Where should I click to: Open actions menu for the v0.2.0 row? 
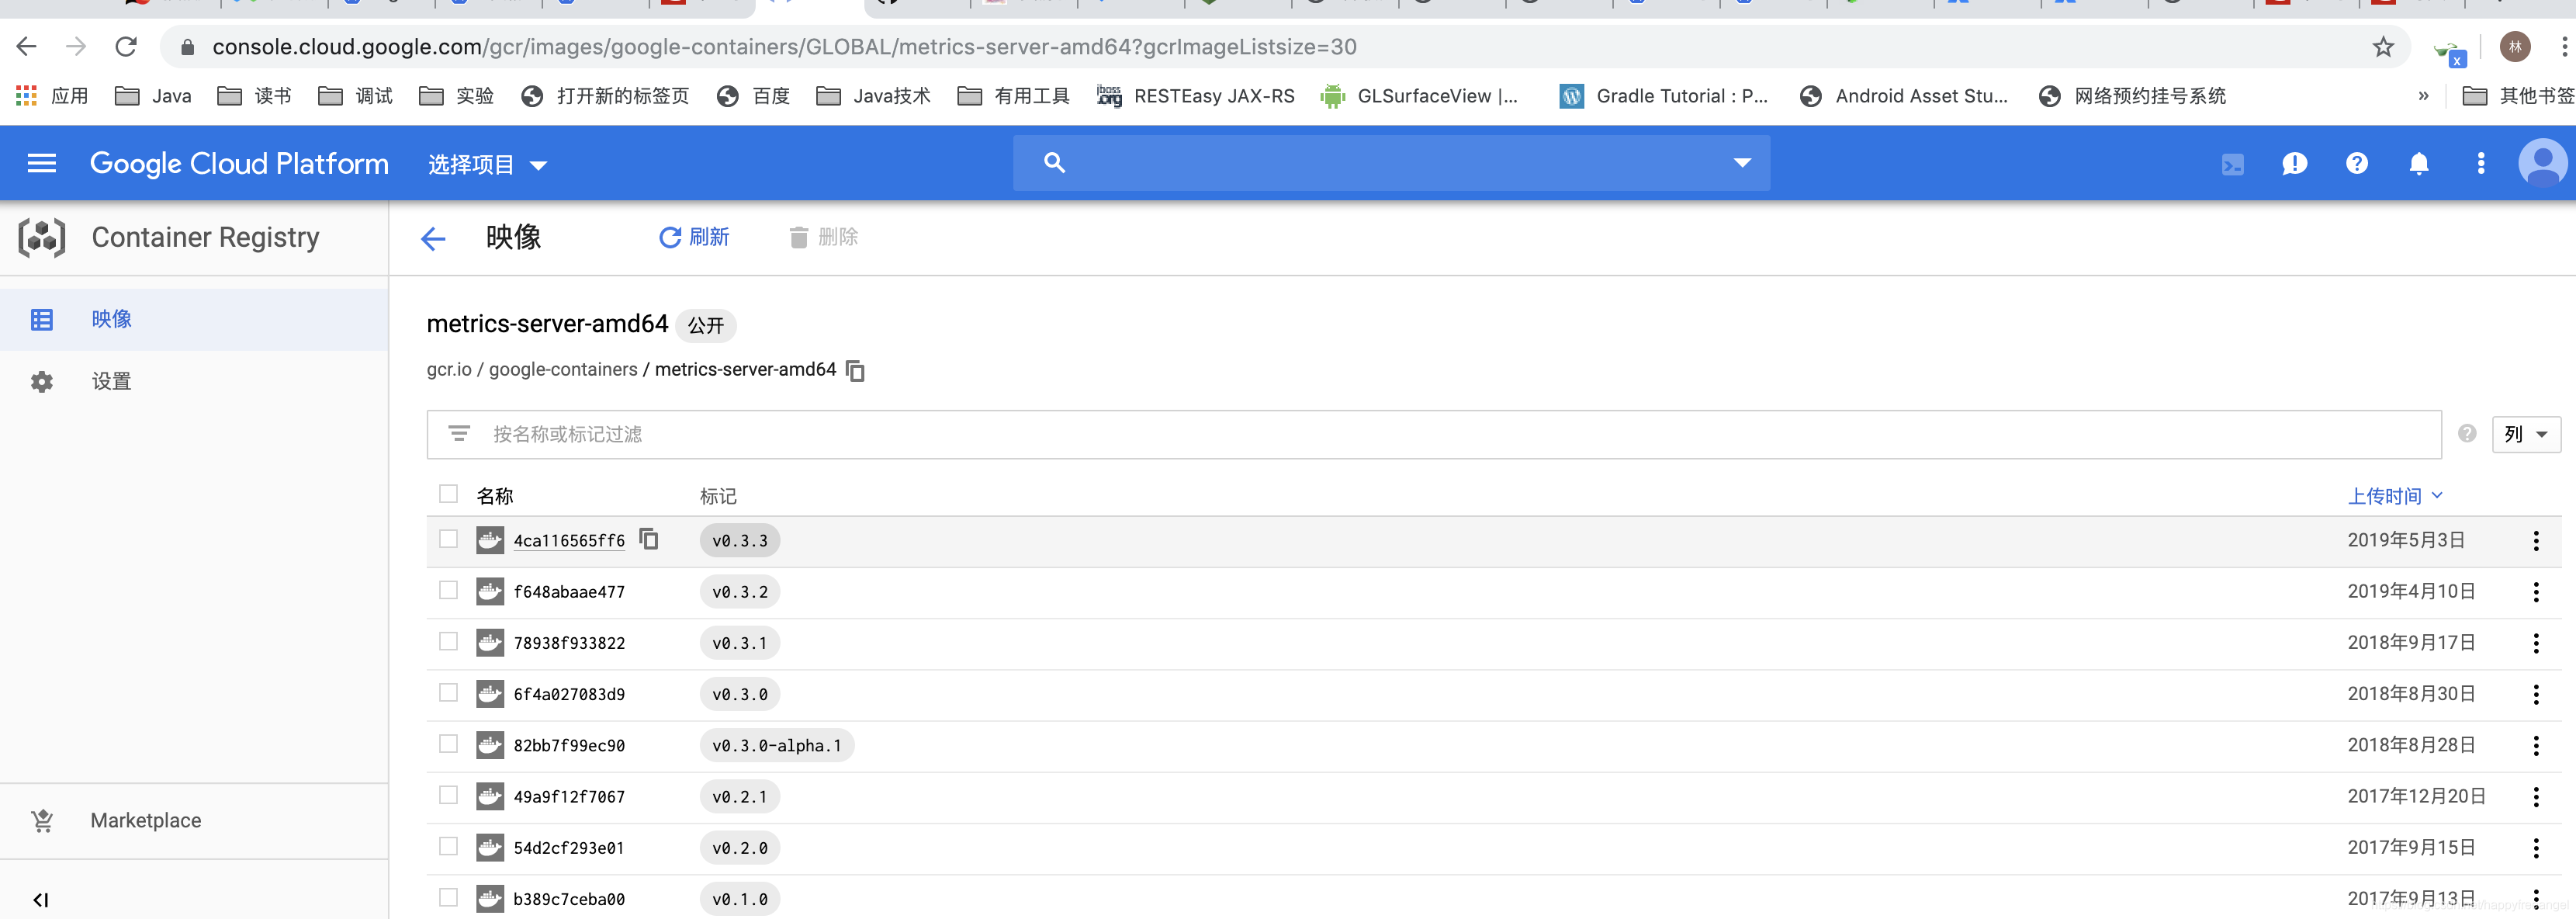2536,848
